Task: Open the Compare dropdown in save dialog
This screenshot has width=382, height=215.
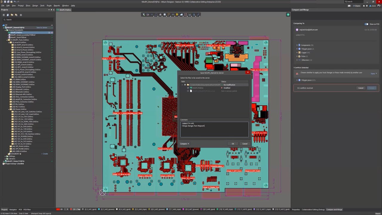Action: [x=184, y=144]
